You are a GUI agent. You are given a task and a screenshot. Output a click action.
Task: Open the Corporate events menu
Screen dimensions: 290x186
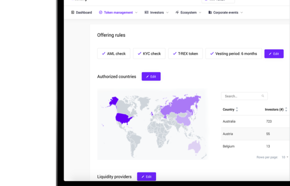(225, 13)
